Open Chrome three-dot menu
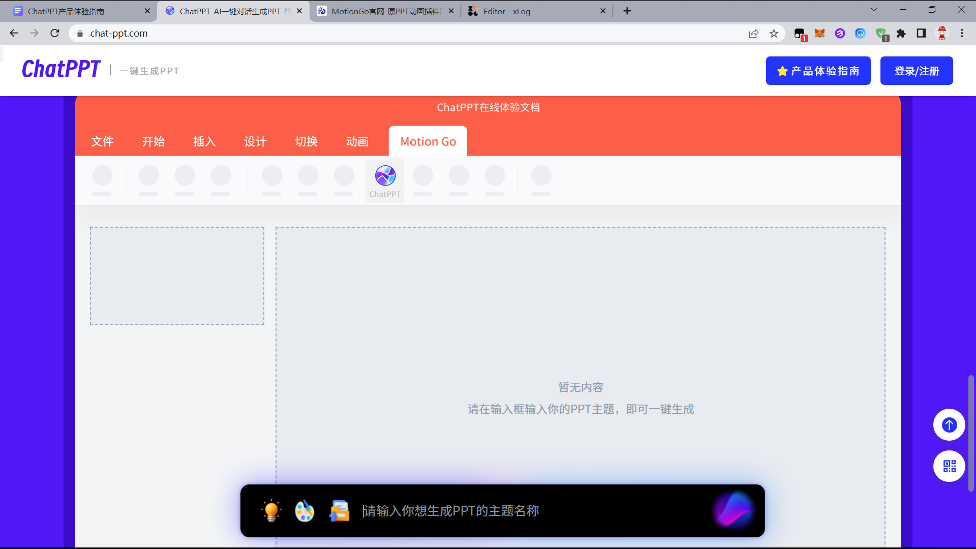The width and height of the screenshot is (976, 549). [962, 34]
